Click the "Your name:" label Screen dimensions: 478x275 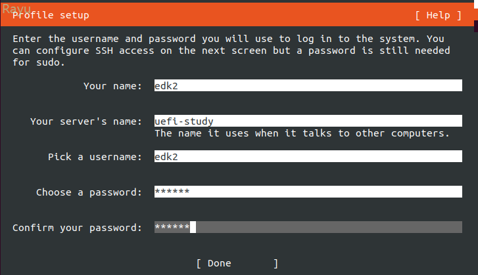point(112,85)
